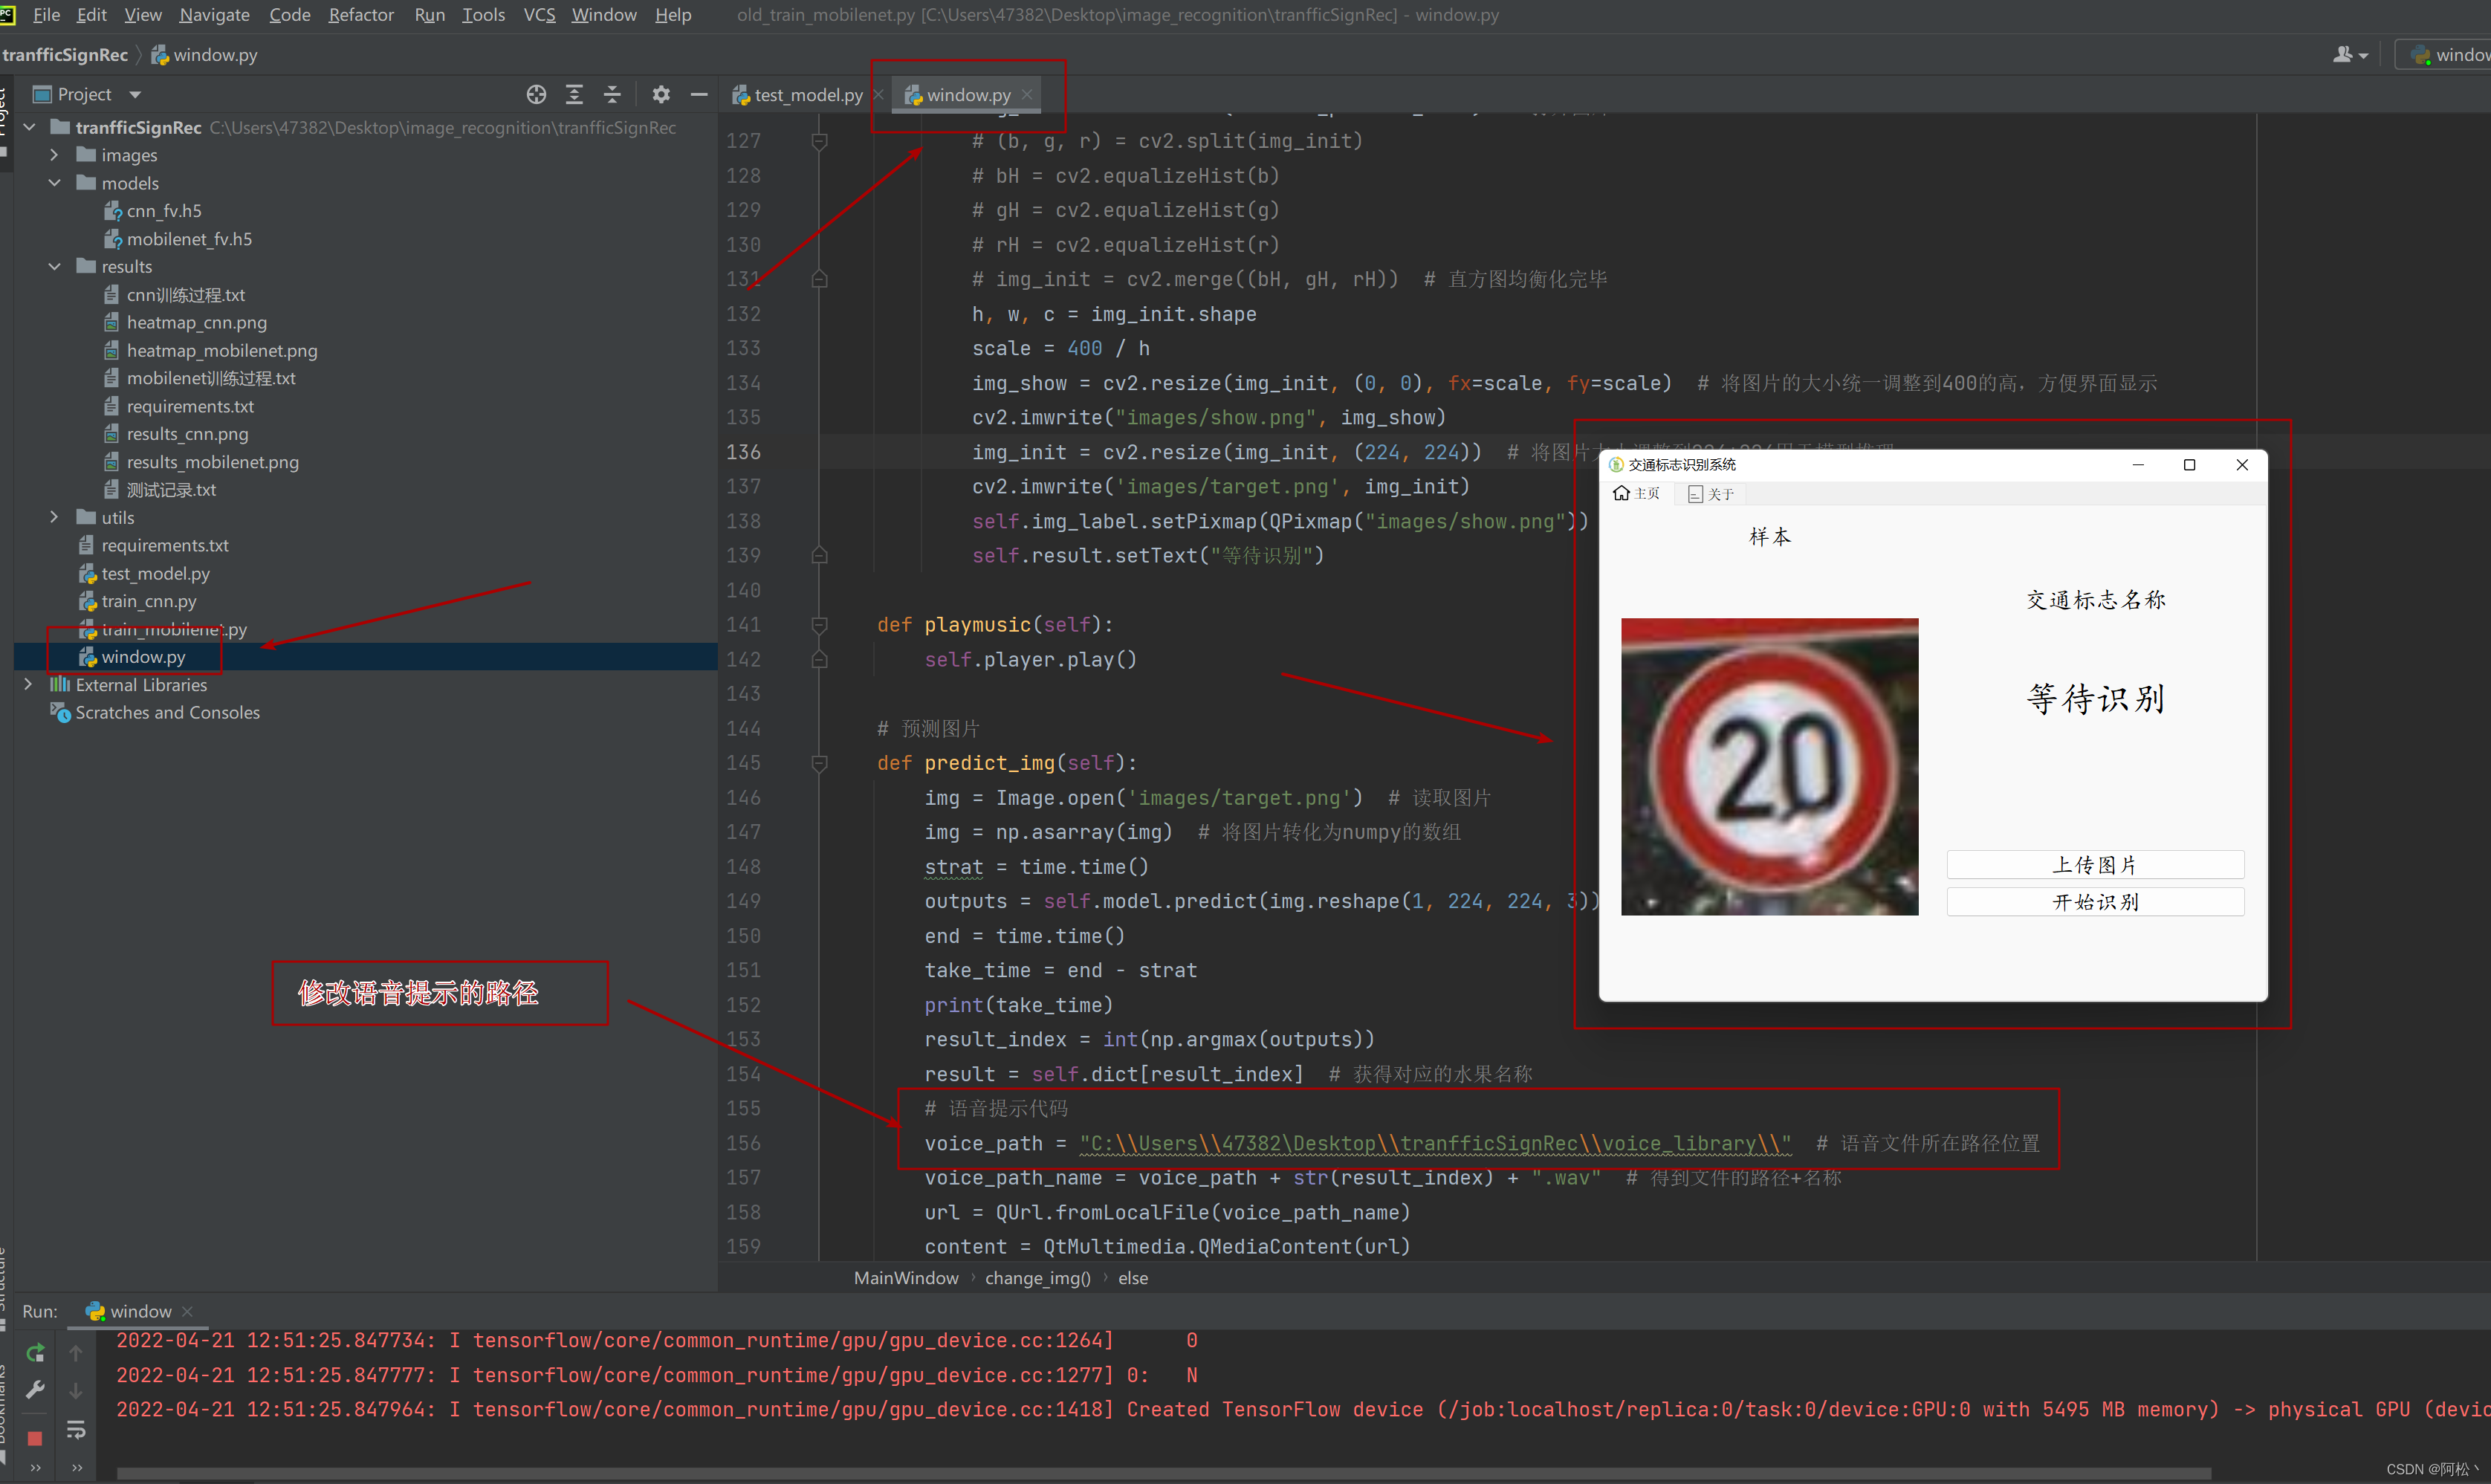Expand the images folder

pyautogui.click(x=54, y=155)
